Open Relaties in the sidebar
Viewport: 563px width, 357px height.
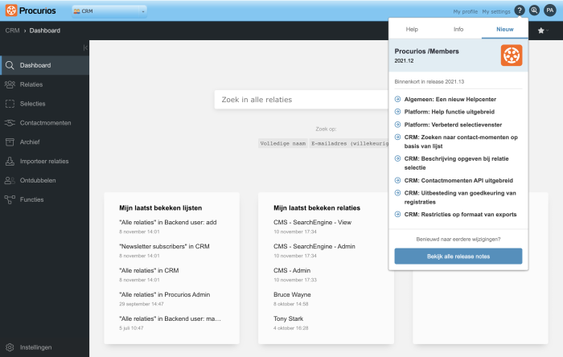tap(44, 84)
